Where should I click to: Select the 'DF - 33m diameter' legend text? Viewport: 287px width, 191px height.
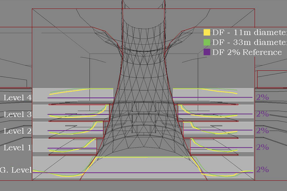coord(249,42)
